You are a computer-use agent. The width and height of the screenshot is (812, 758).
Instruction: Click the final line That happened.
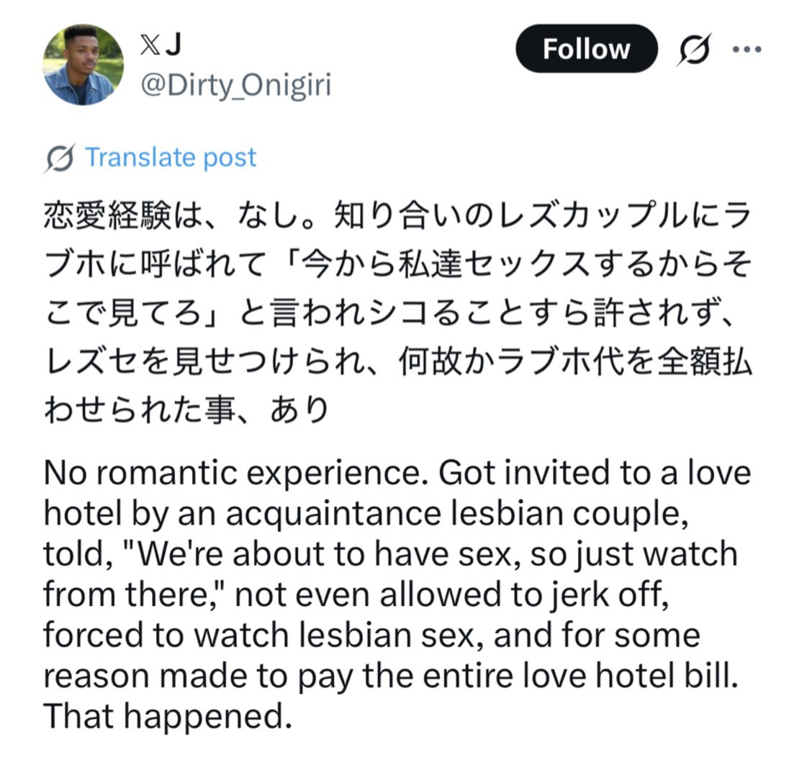tap(168, 716)
